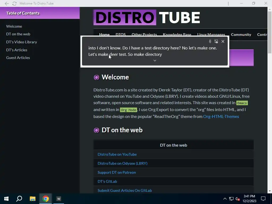Go to DT's Articles in sidebar
Viewport: 272px width, 204px height.
click(x=17, y=50)
